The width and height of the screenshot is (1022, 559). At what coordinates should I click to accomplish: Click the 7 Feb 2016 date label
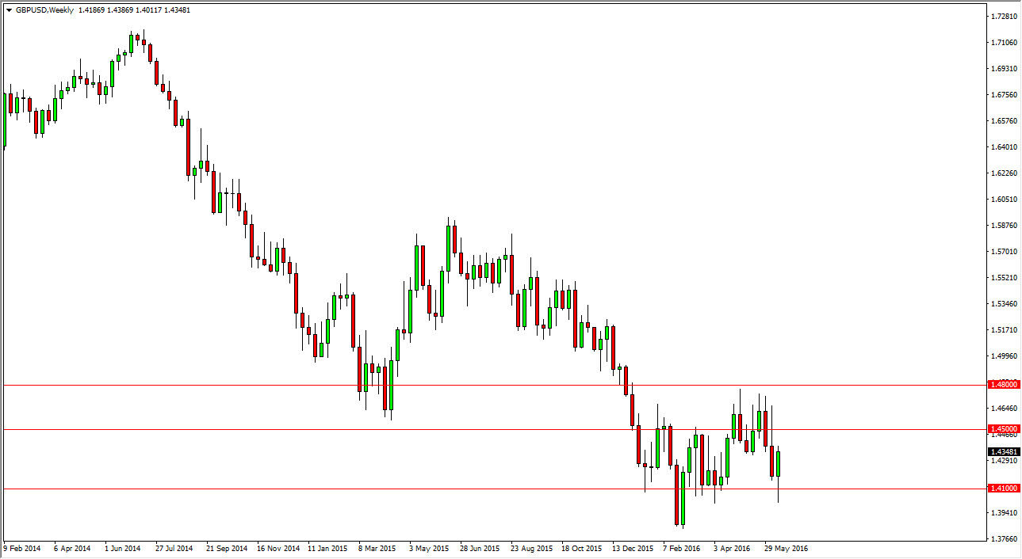[x=682, y=548]
